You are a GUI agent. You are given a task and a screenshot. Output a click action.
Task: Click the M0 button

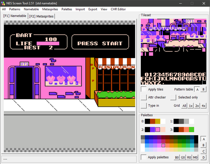pos(195,157)
